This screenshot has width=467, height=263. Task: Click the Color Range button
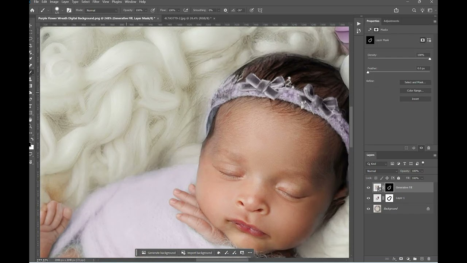point(415,91)
